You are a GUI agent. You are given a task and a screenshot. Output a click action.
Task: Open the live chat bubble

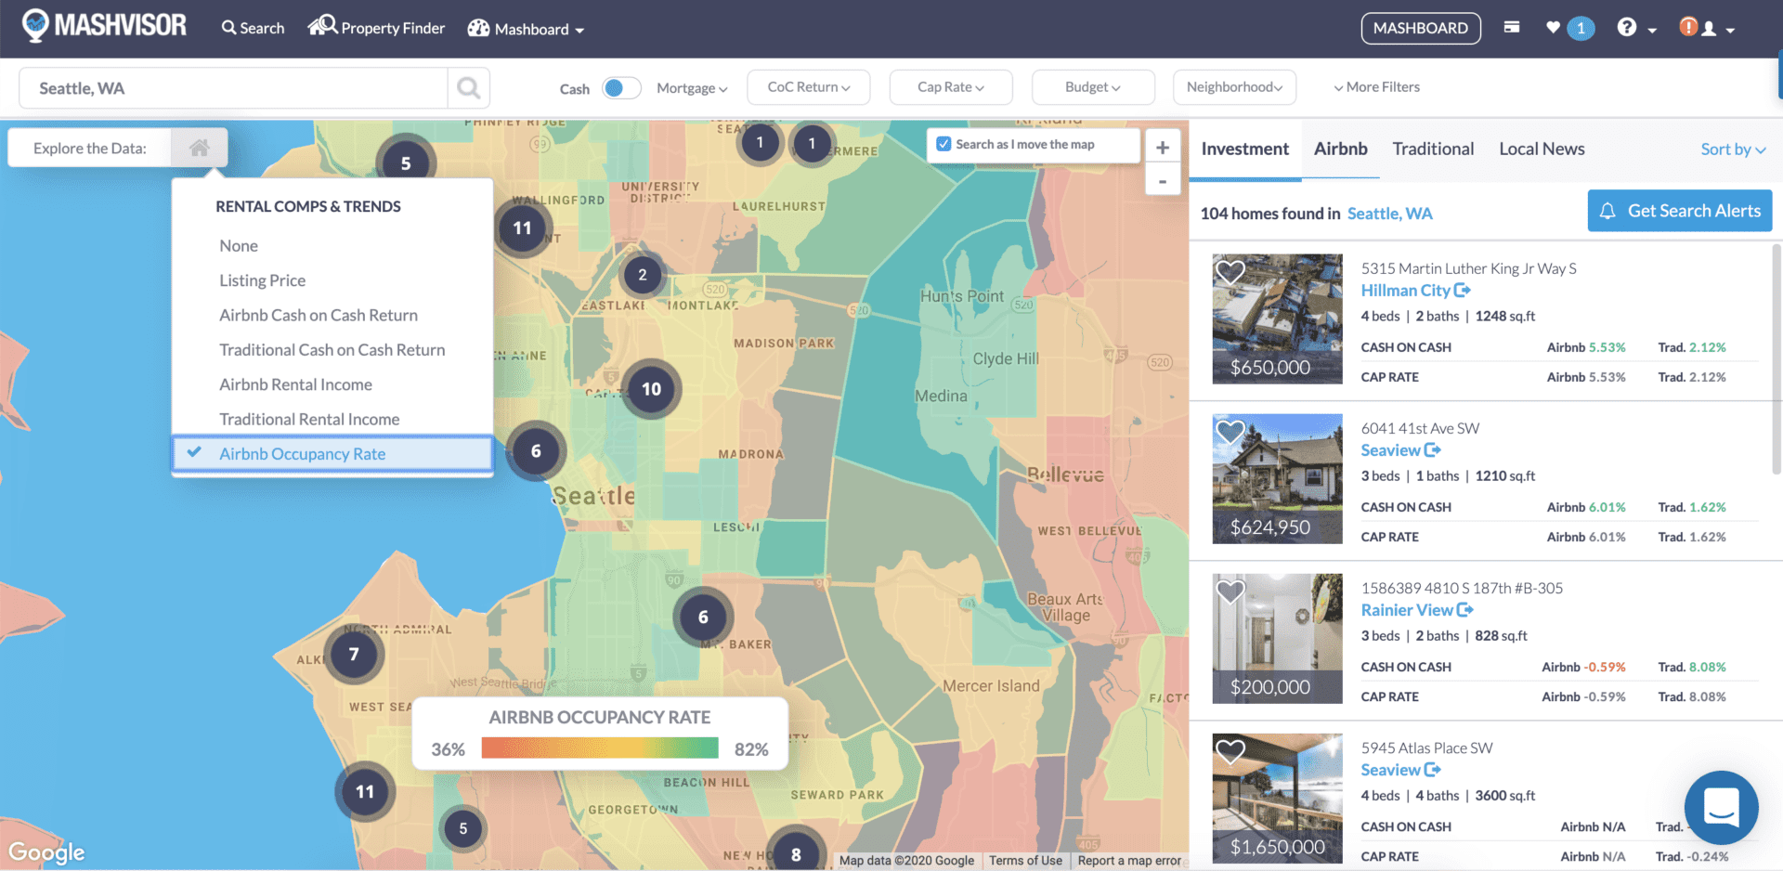click(1721, 808)
